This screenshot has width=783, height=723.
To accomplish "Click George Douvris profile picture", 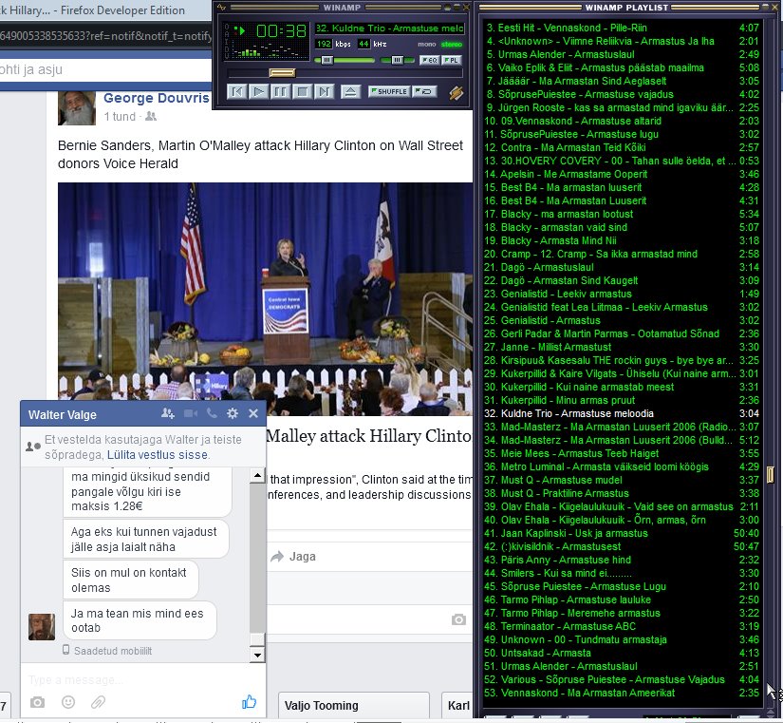I will pyautogui.click(x=77, y=108).
